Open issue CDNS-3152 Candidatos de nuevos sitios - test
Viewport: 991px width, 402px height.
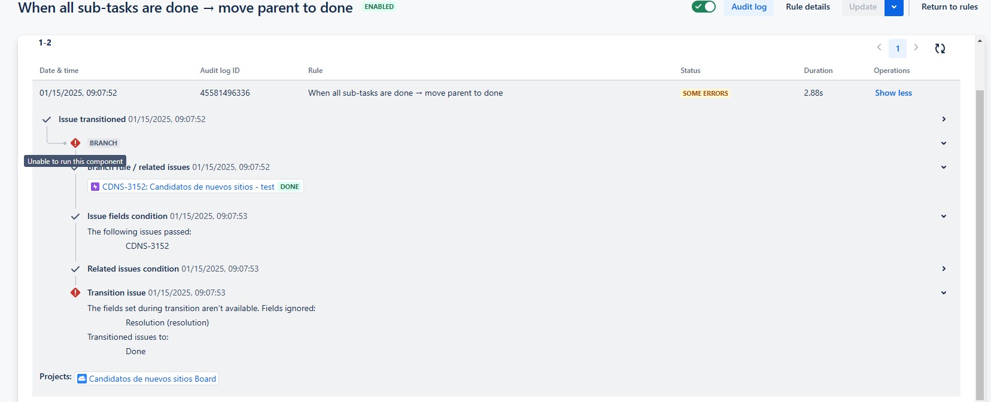coord(188,187)
